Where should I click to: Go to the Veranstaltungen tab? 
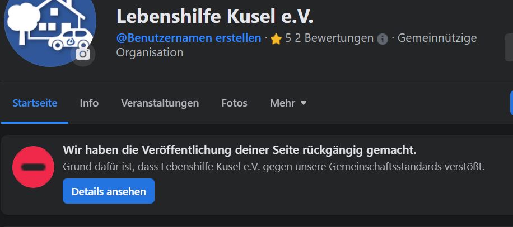160,103
